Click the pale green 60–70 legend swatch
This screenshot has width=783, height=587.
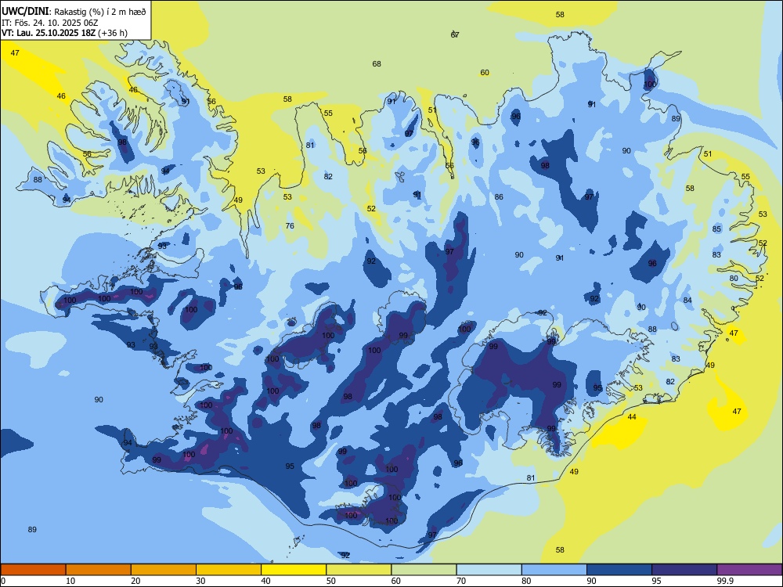[424, 570]
